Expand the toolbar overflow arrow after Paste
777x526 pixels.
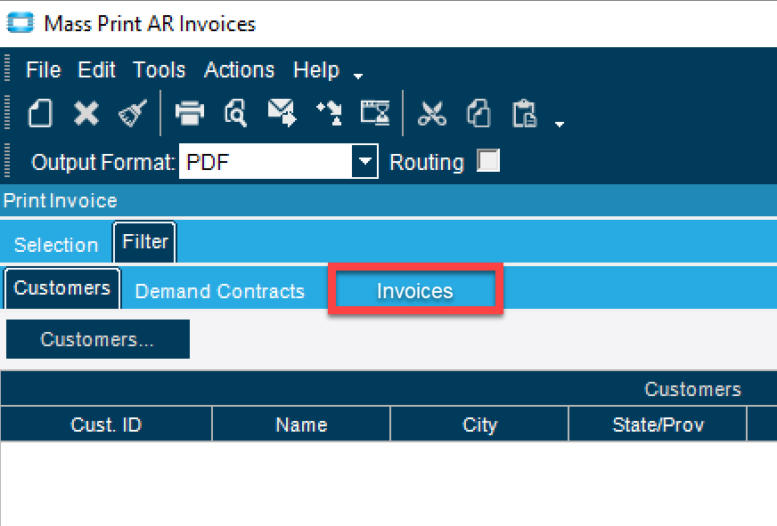[x=560, y=125]
